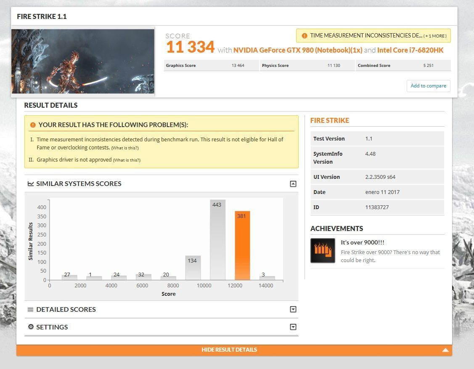Click the orange warning icon in the problems header

[x=32, y=125]
